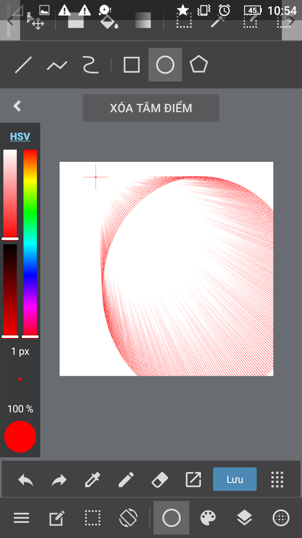302x538 pixels.
Task: Open the hamburger main menu
Action: pos(21,518)
